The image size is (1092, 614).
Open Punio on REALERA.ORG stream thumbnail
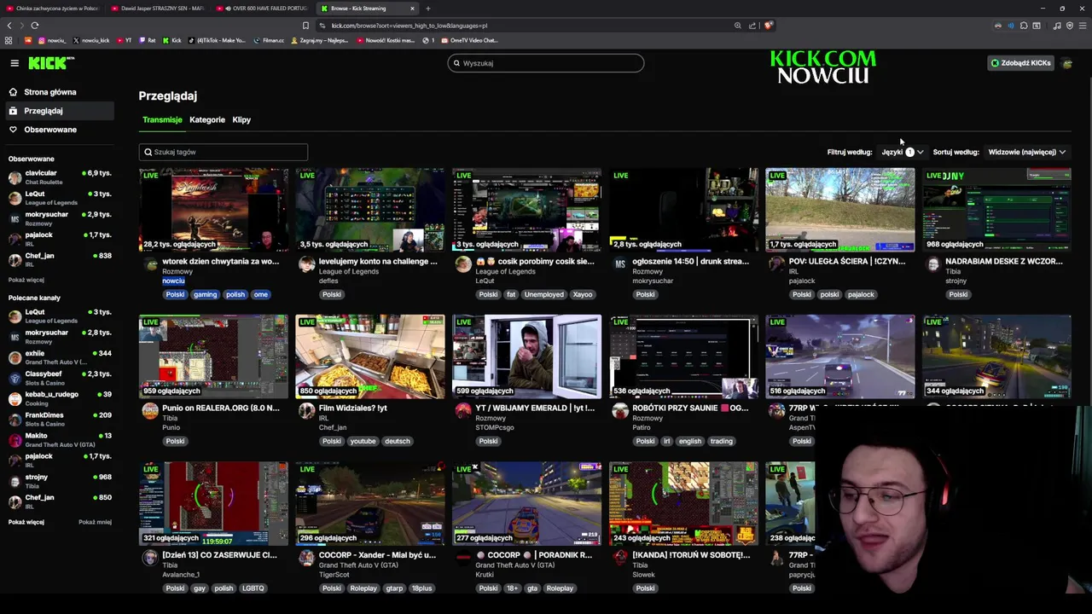pyautogui.click(x=213, y=356)
